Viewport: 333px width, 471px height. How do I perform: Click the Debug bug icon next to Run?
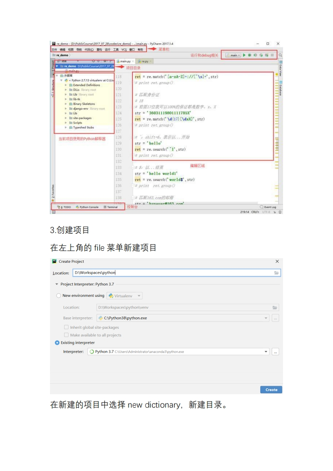point(250,55)
